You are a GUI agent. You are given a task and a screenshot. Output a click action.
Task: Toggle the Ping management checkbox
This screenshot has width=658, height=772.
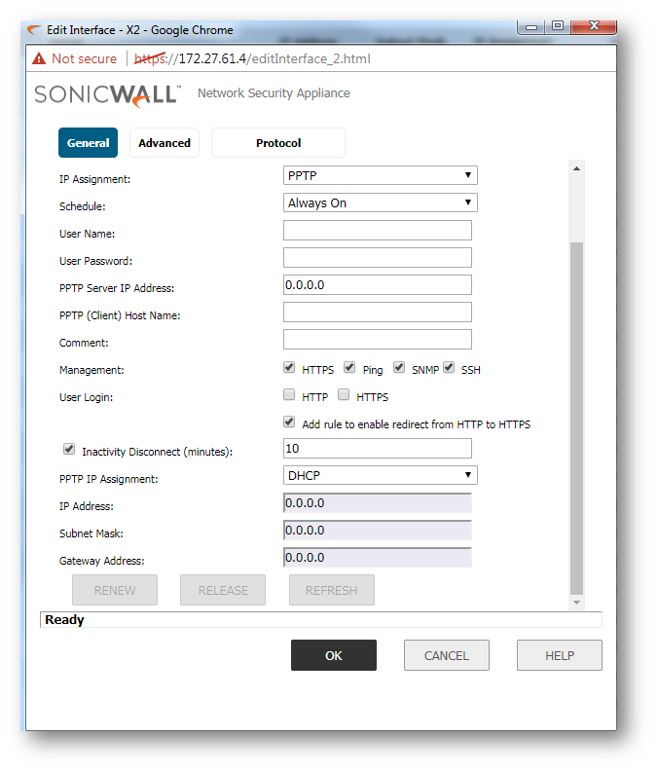[349, 368]
